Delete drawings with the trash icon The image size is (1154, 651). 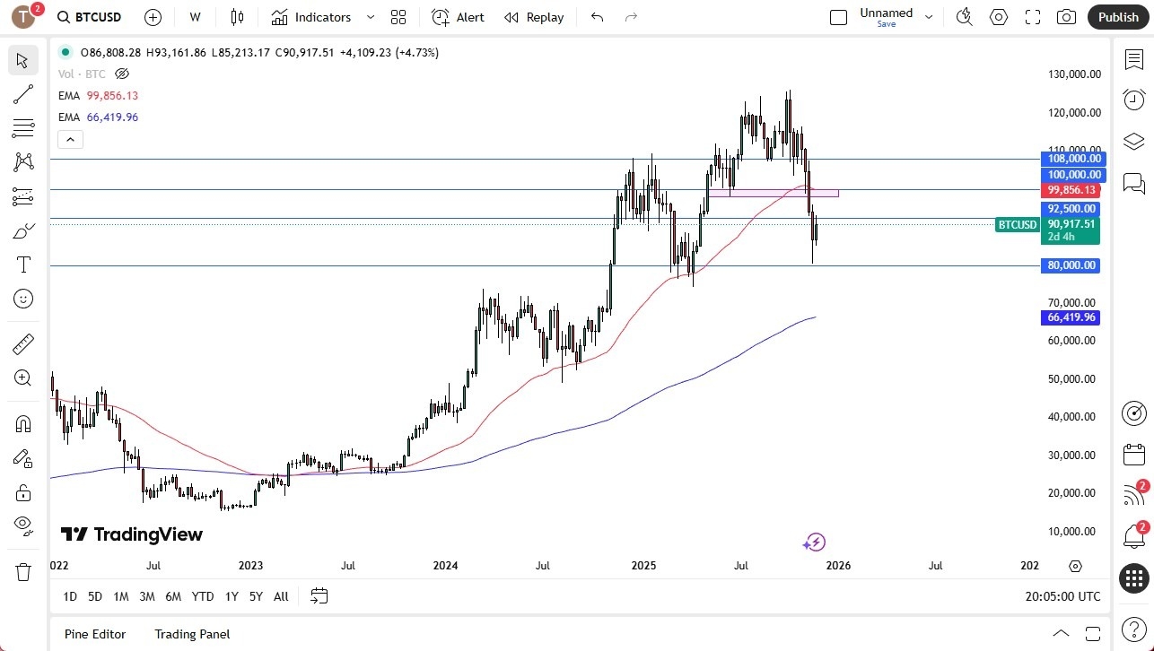23,571
